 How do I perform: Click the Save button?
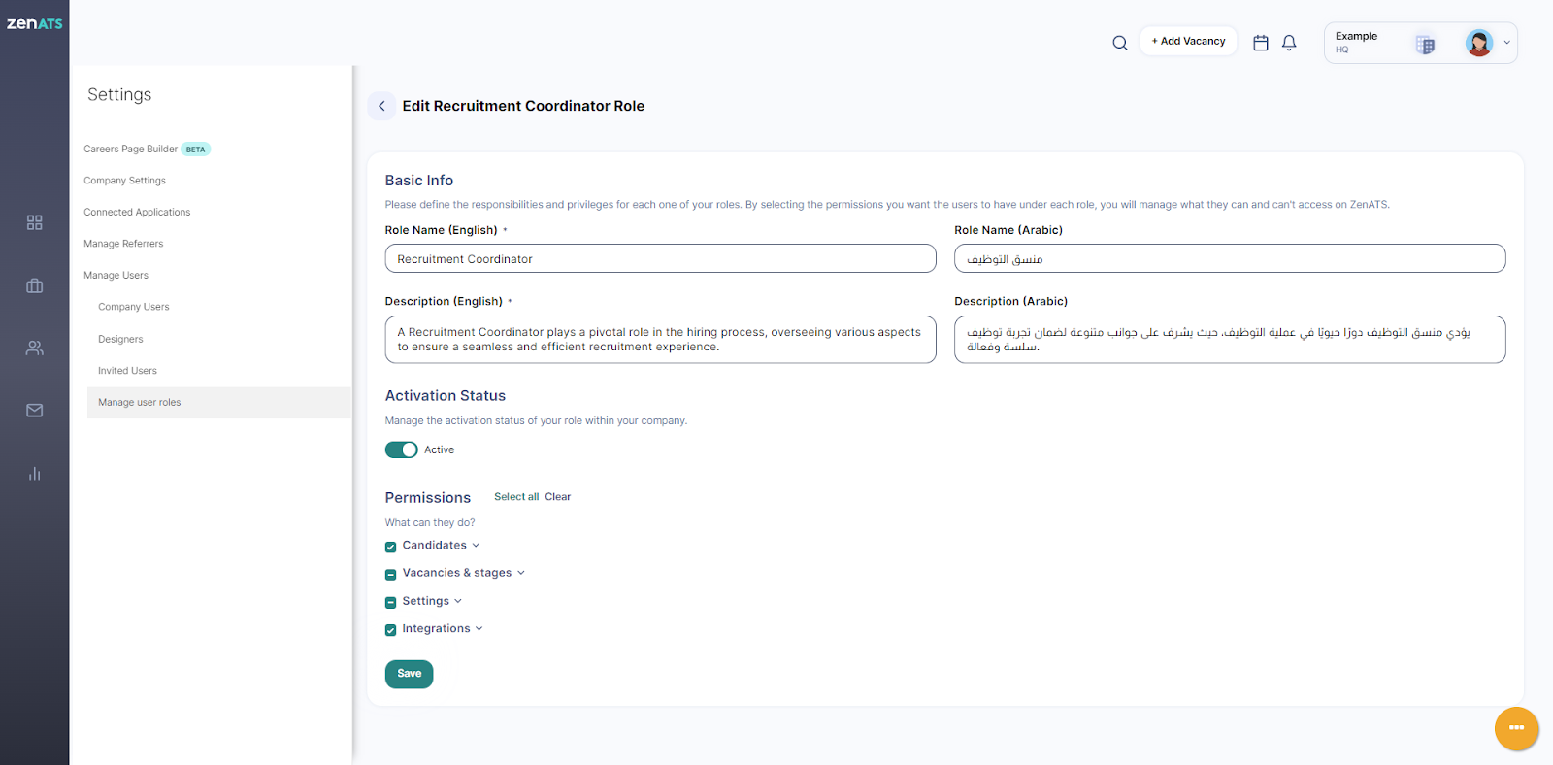pyautogui.click(x=409, y=674)
